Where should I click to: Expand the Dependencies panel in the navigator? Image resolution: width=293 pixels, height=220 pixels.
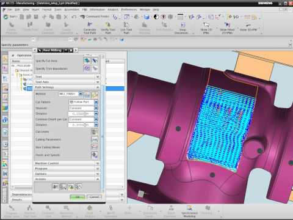coord(122,194)
